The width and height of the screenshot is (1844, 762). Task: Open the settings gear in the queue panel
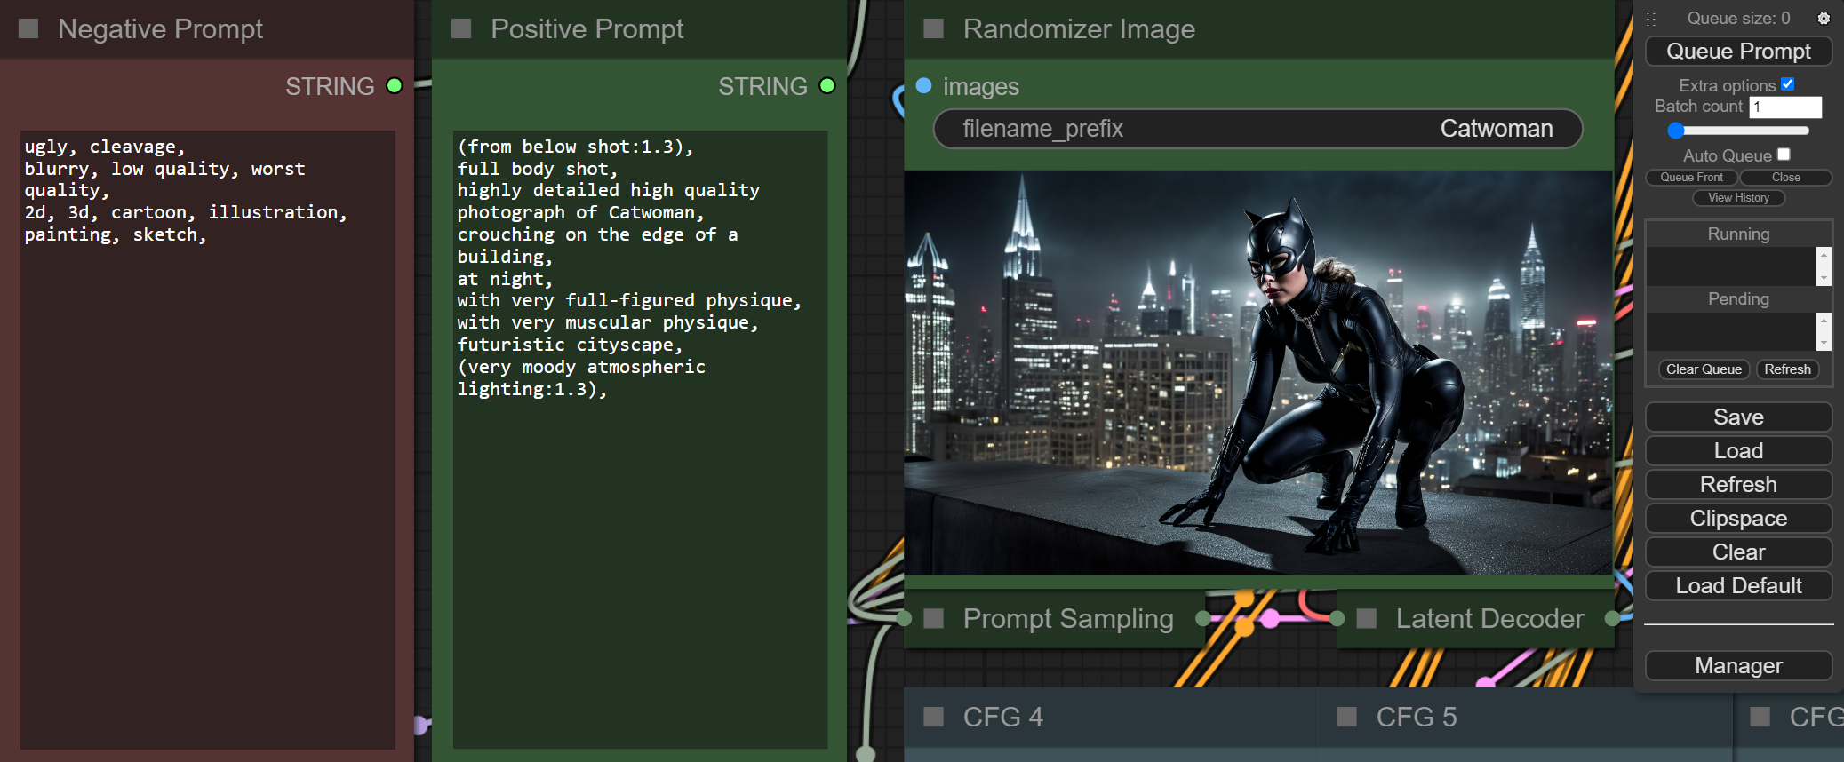click(1824, 19)
